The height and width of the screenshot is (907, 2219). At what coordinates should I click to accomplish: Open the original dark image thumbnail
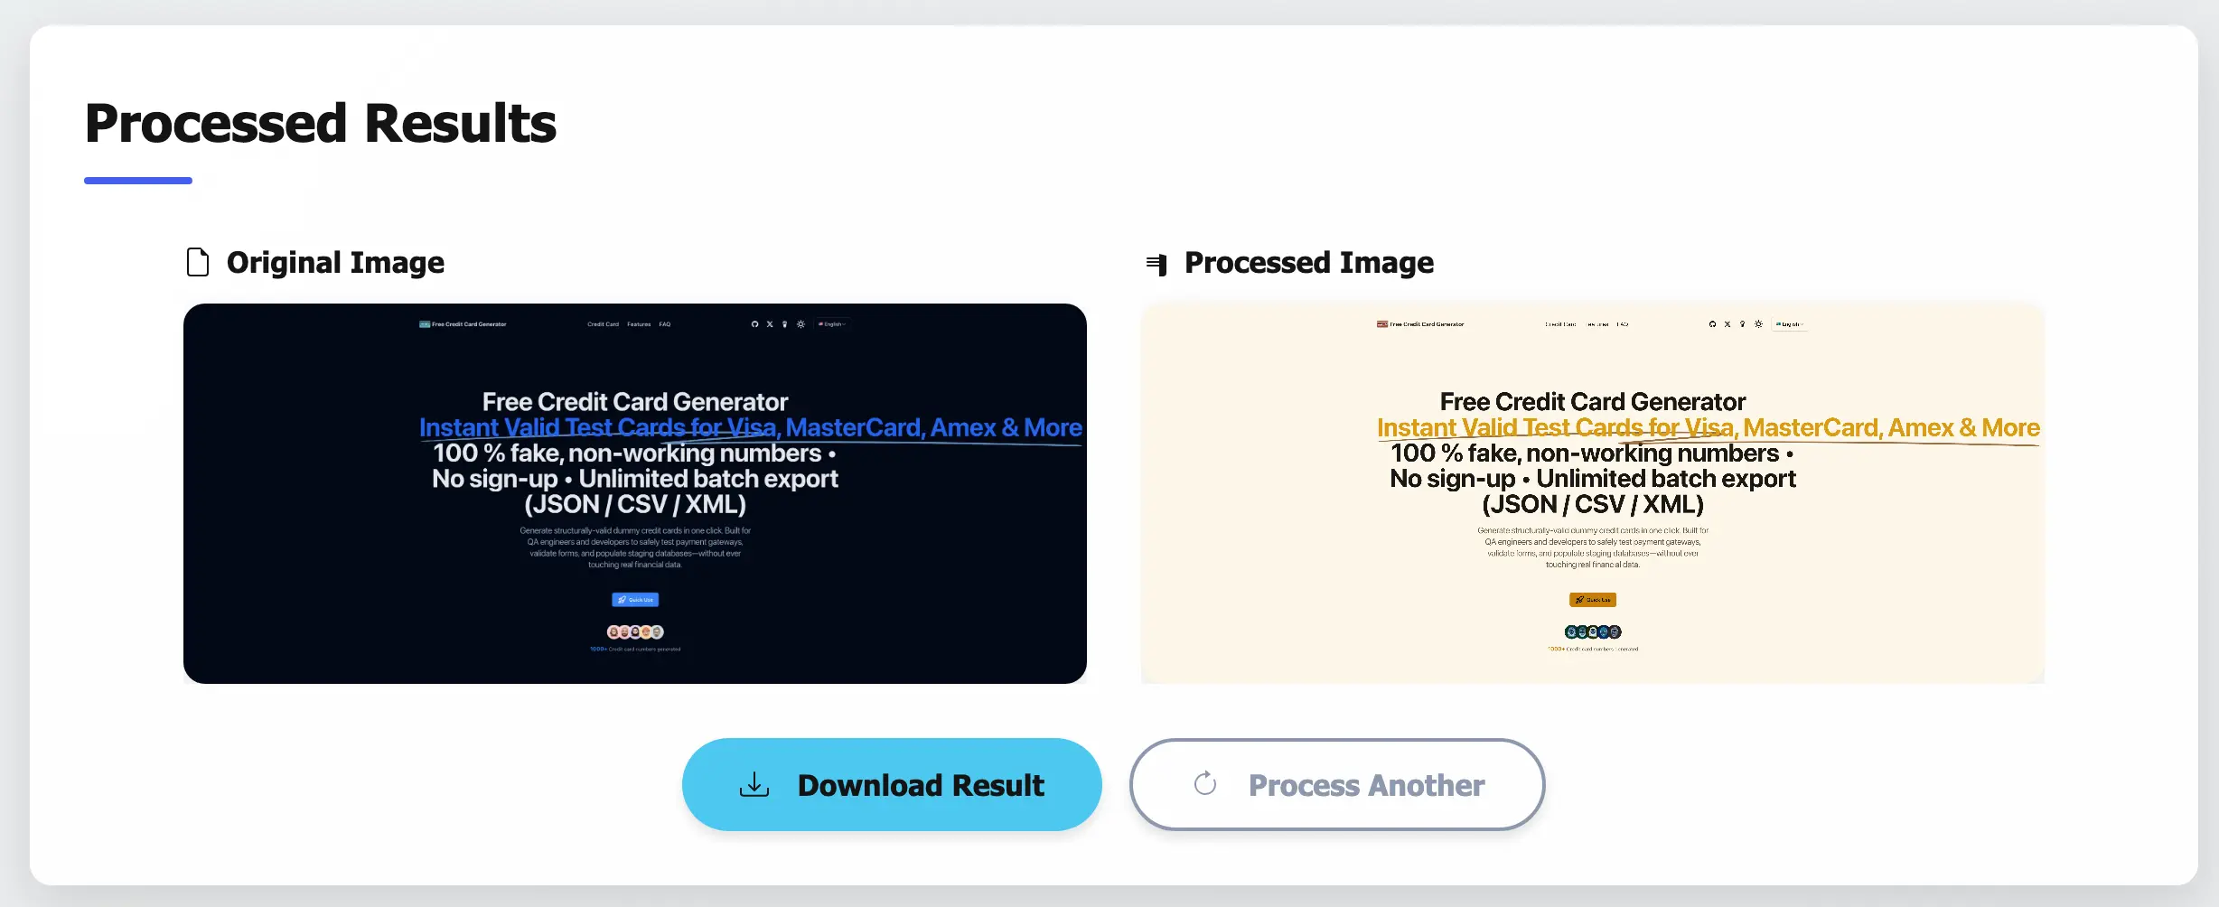(635, 493)
